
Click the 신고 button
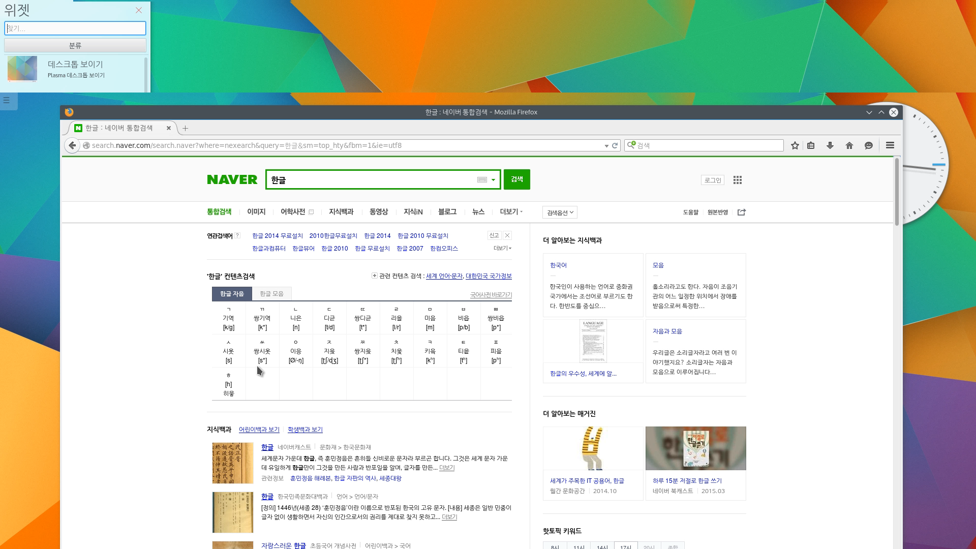(x=494, y=235)
